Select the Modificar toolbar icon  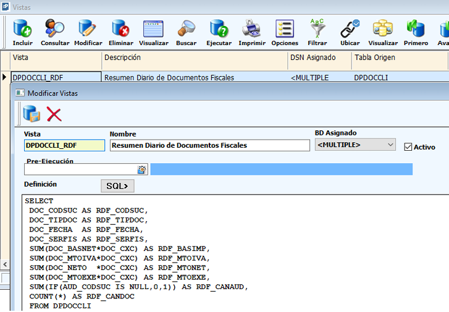click(x=88, y=32)
